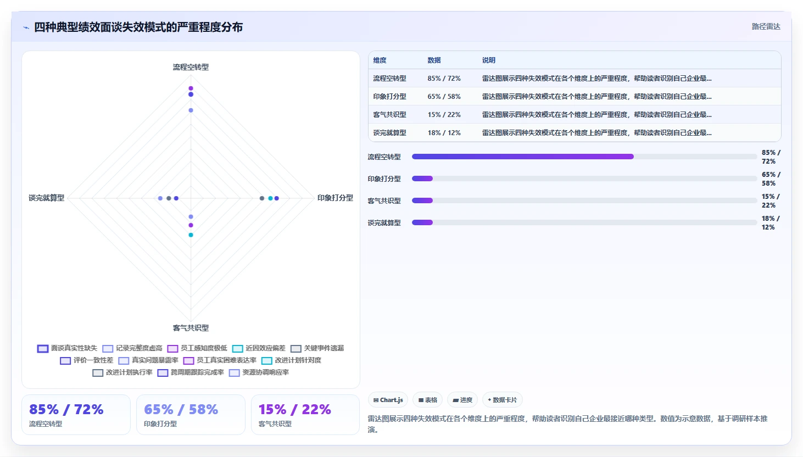
Task: Click the 谈完就算型 label beside progress bar
Action: click(x=384, y=223)
